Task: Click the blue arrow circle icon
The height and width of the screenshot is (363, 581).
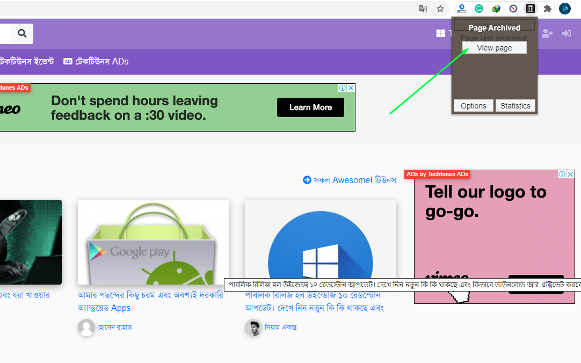Action: click(x=307, y=180)
